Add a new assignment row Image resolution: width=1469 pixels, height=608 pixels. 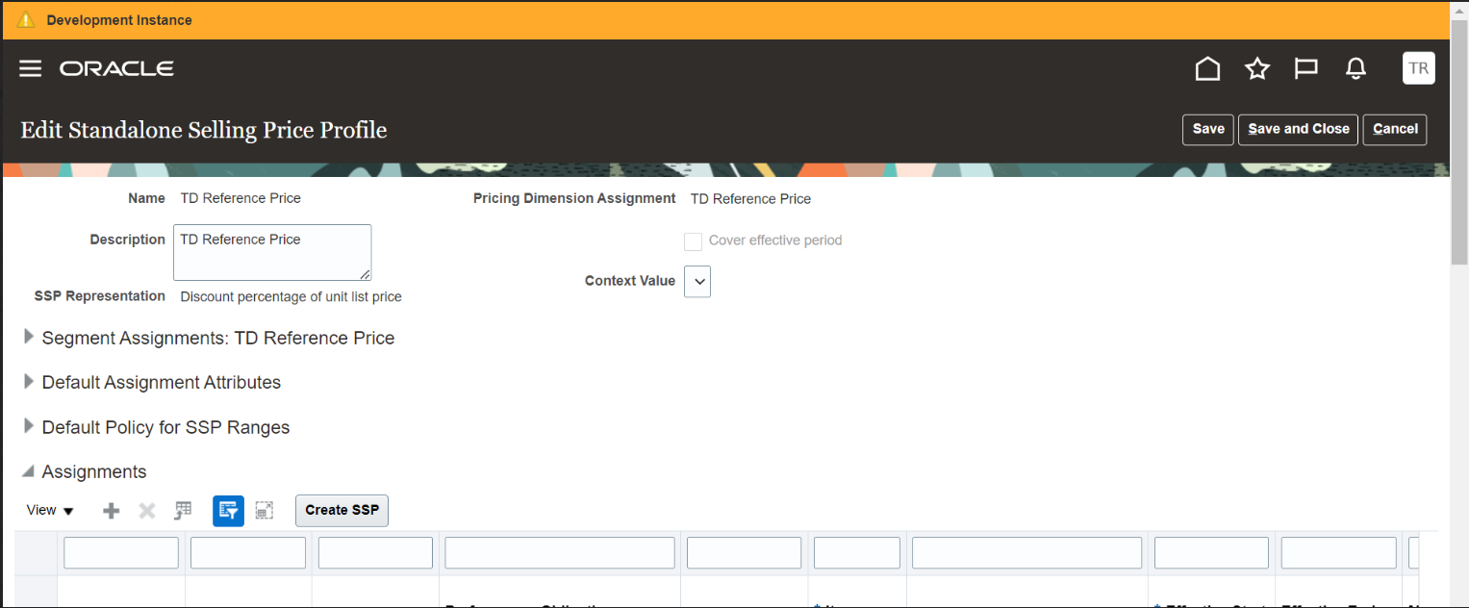coord(111,510)
